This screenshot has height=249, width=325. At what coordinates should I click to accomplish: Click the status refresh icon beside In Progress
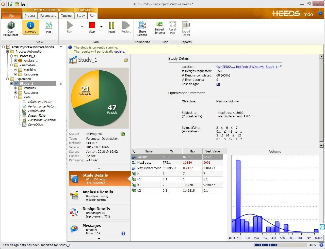point(123,134)
